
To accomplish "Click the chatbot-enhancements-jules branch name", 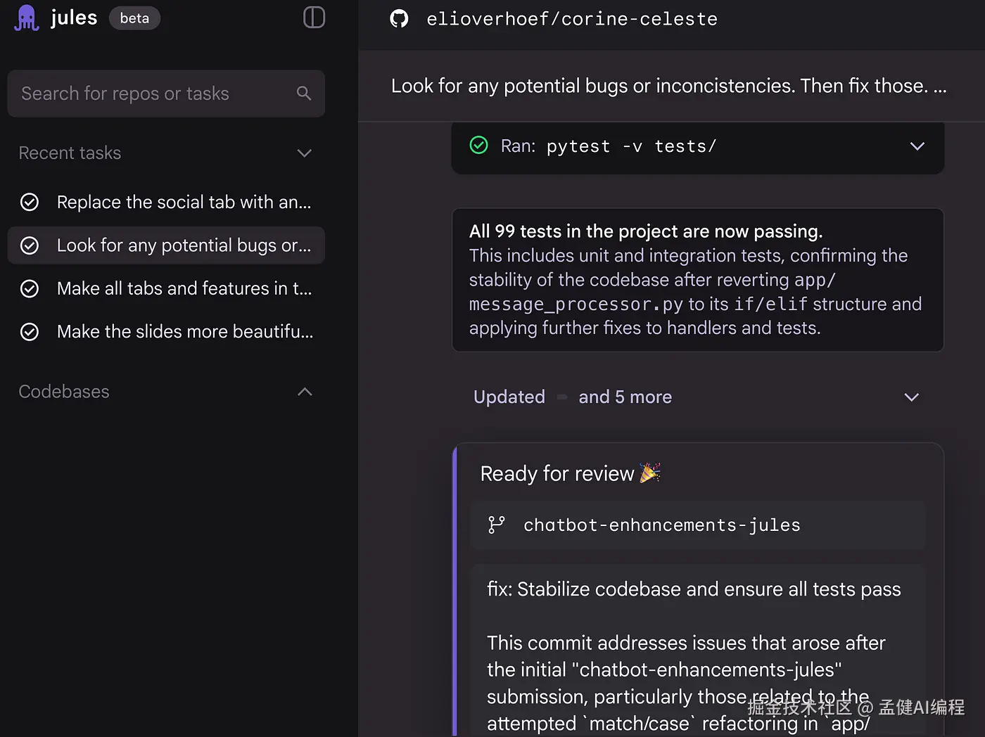I will click(x=661, y=525).
